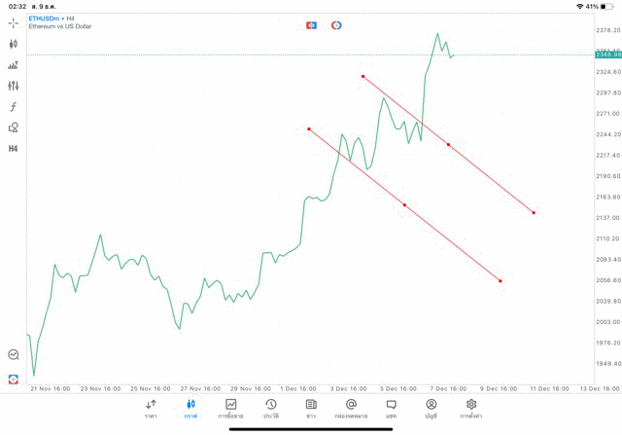Viewport: 622px width, 435px height.
Task: Open the แชท chat tab
Action: pyautogui.click(x=391, y=409)
